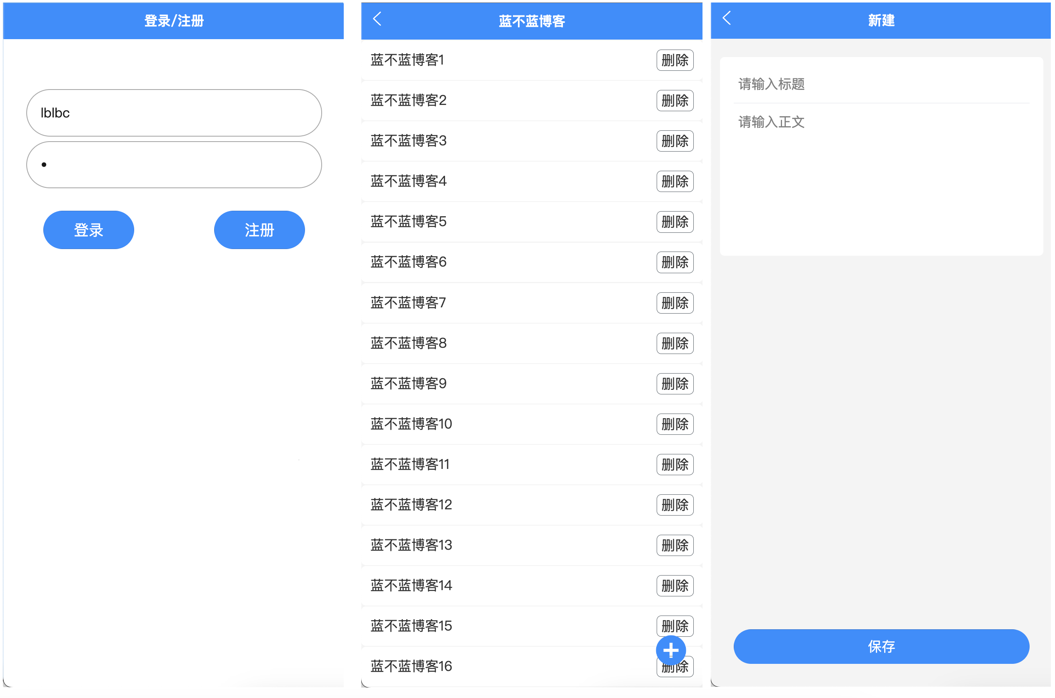
Task: Click 删除 beside 蓝不蓝博客15
Action: point(675,625)
